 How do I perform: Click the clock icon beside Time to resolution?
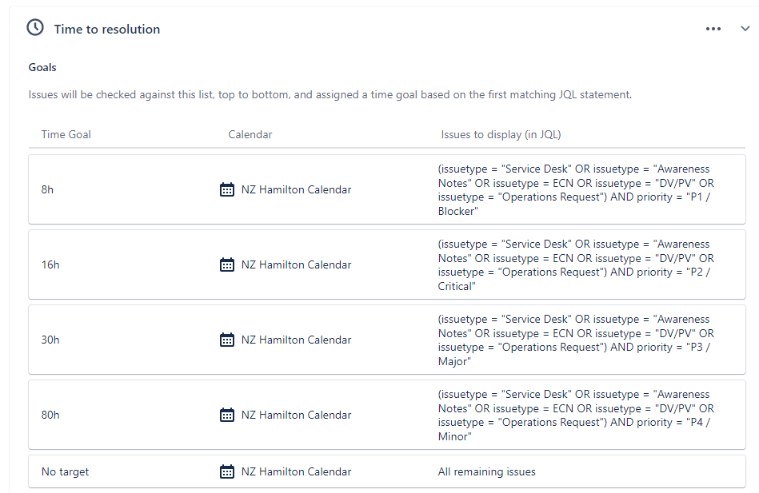[x=35, y=28]
